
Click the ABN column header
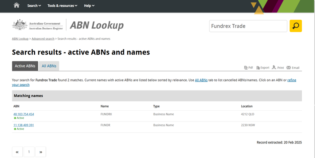(17, 106)
